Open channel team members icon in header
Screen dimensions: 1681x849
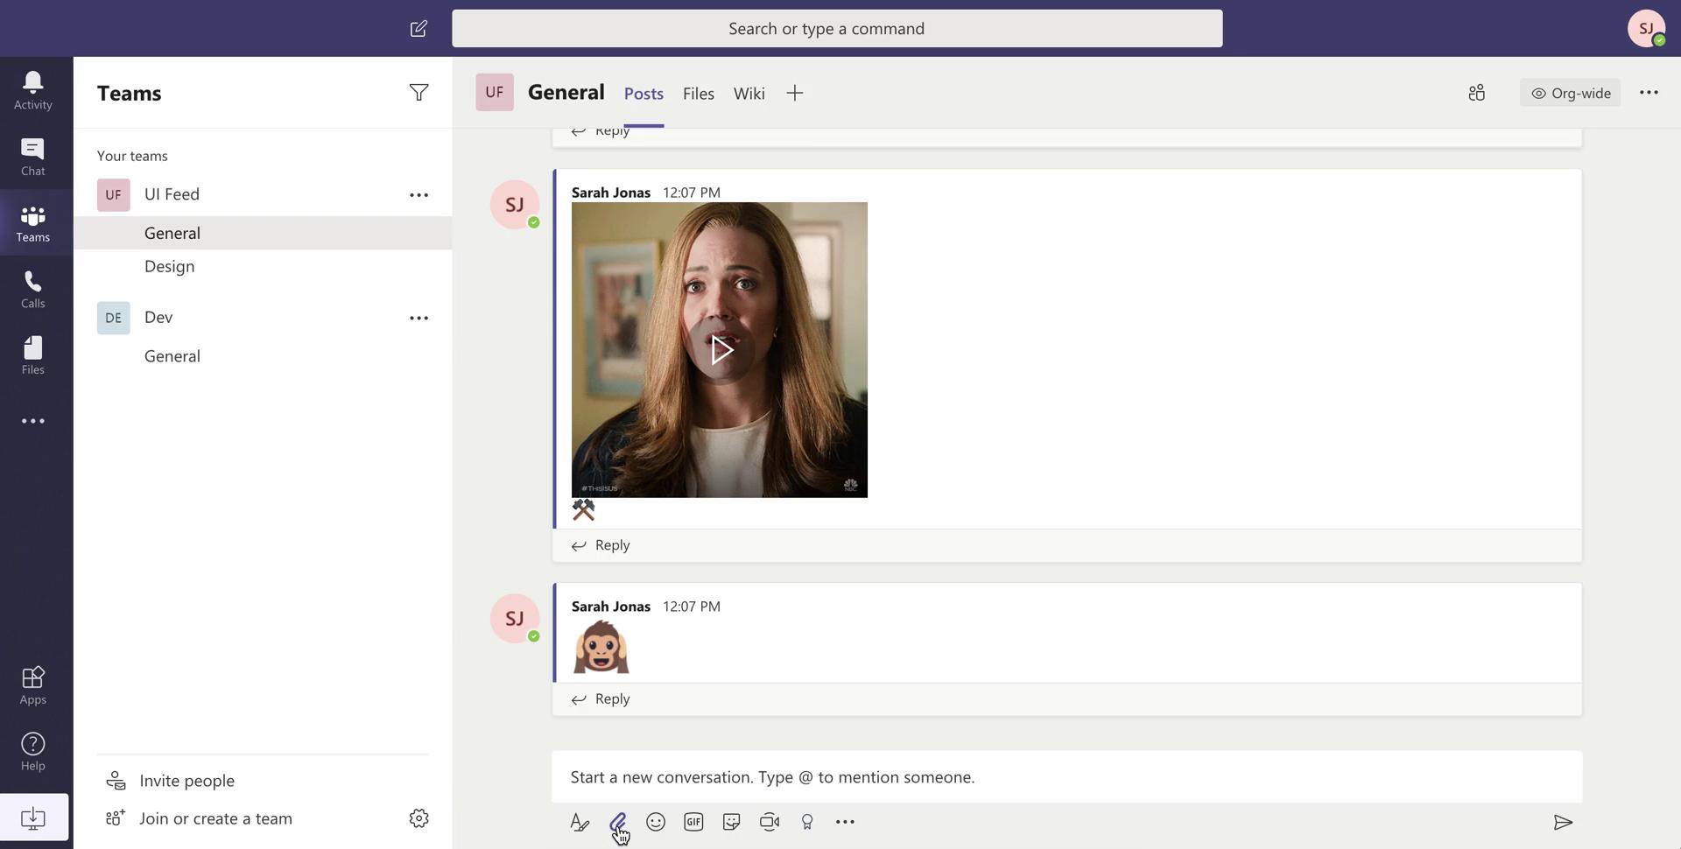coord(1477,93)
